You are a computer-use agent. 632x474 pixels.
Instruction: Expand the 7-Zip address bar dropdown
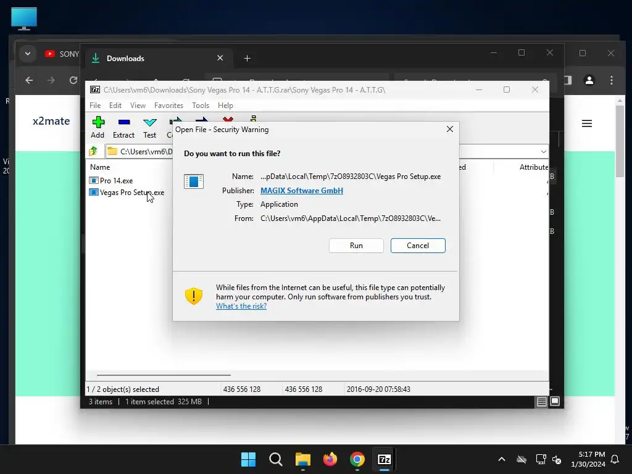pos(543,152)
